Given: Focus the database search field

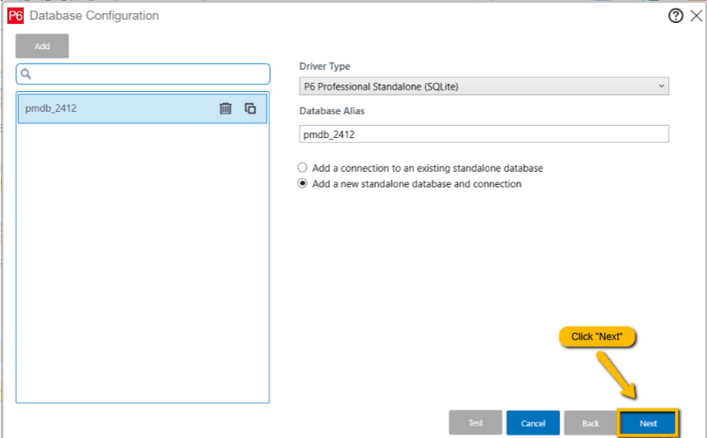Looking at the screenshot, I should 148,74.
